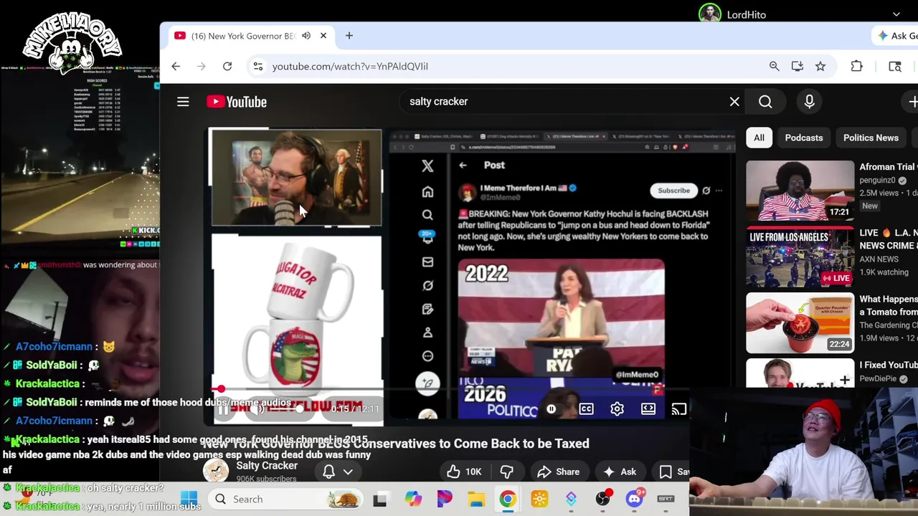Like the video with 10K likes
The height and width of the screenshot is (516, 918).
(x=464, y=472)
